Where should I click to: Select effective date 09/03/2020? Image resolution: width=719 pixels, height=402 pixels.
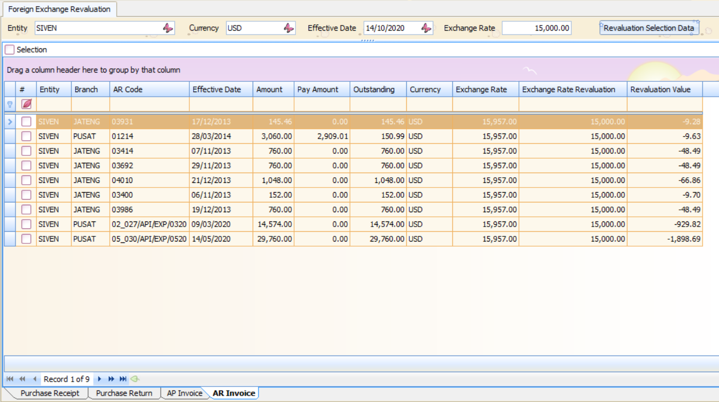point(221,224)
